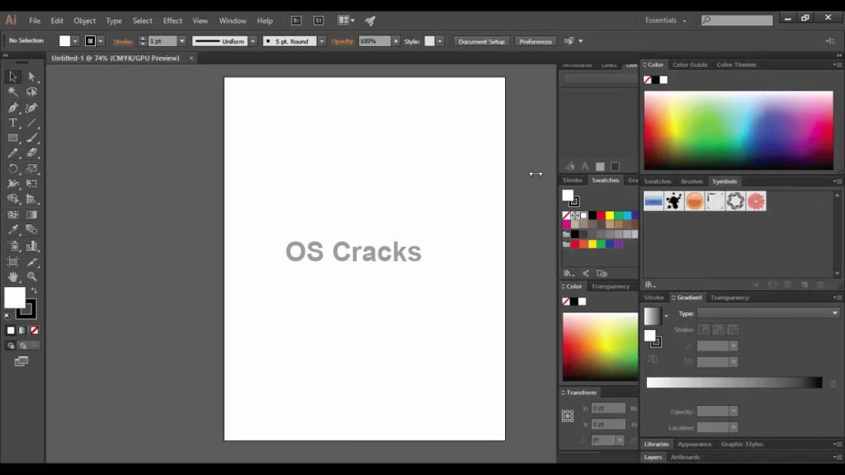Image resolution: width=845 pixels, height=475 pixels.
Task: Open the stroke color dropdown in control bar
Action: [101, 41]
